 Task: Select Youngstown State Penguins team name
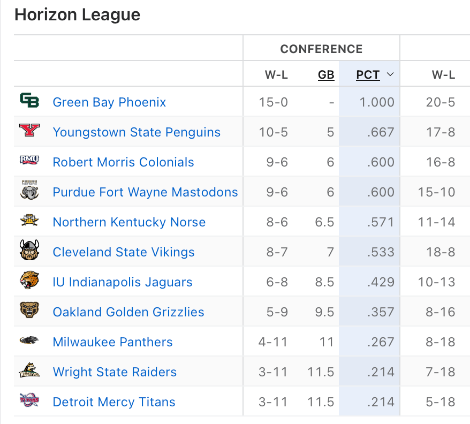tap(137, 132)
